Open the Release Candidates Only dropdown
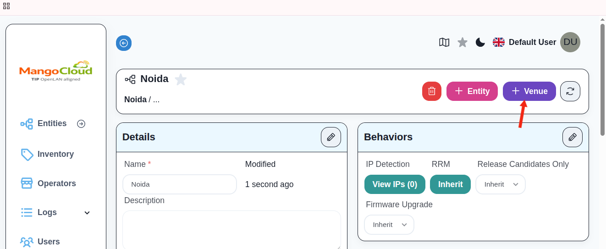 coord(500,184)
